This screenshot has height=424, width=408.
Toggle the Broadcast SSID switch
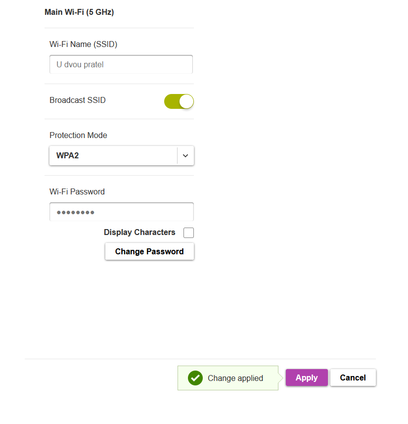pyautogui.click(x=179, y=101)
